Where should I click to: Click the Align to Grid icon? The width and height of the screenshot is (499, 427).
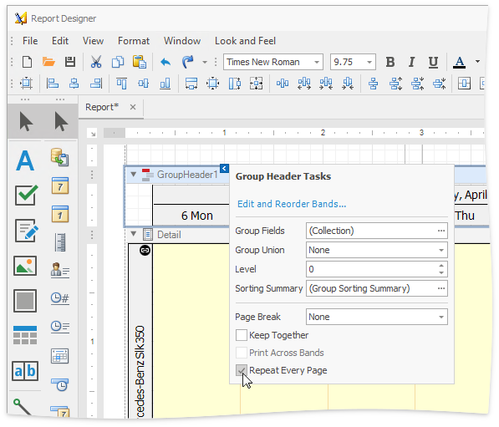tap(27, 84)
